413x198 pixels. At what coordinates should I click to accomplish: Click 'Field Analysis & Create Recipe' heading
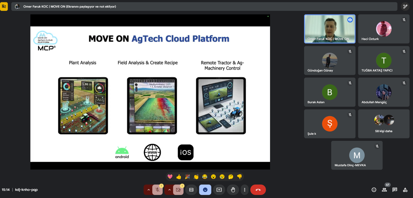pos(148,63)
